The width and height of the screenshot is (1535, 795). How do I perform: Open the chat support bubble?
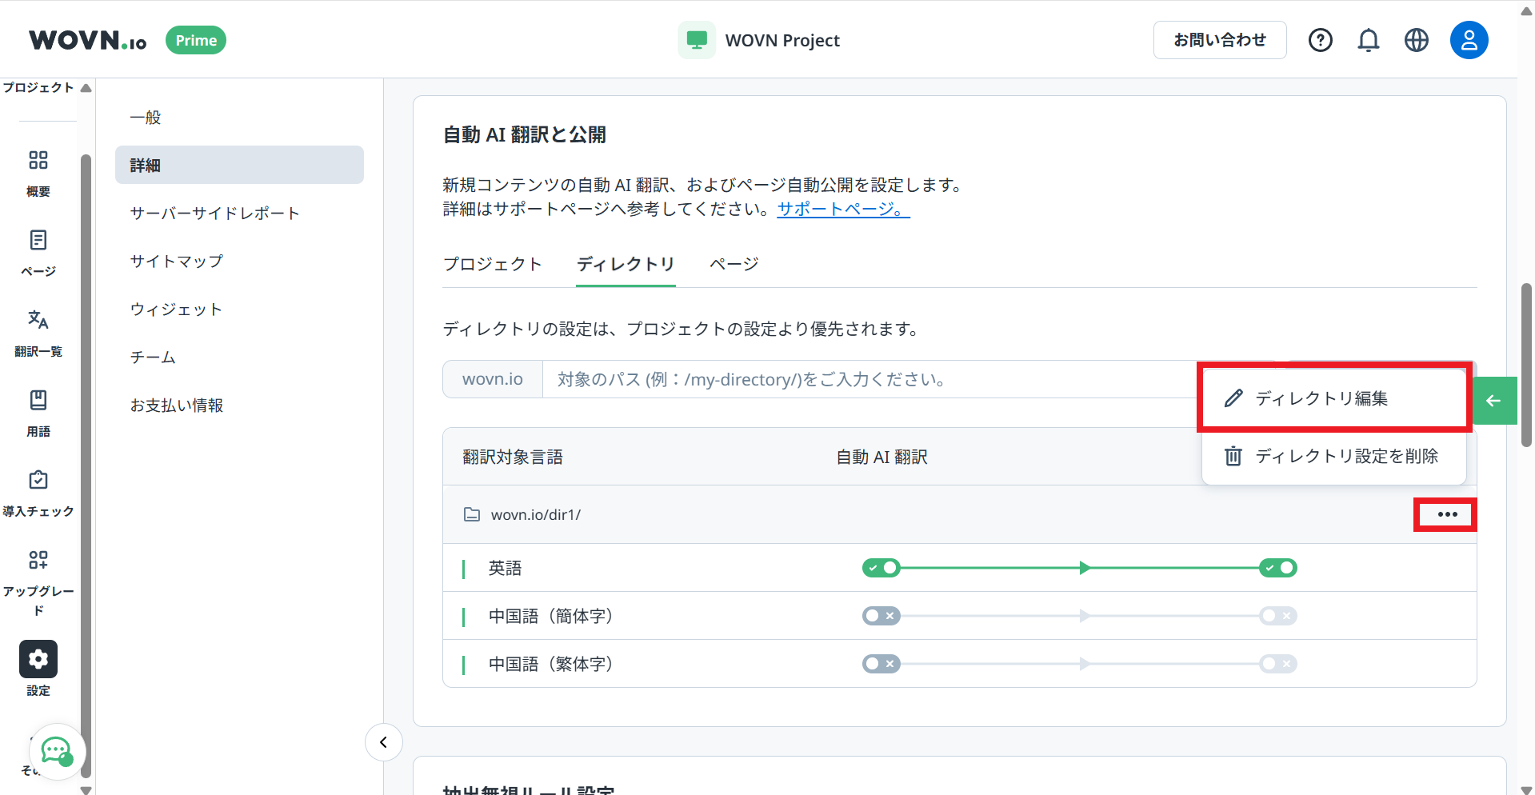57,751
